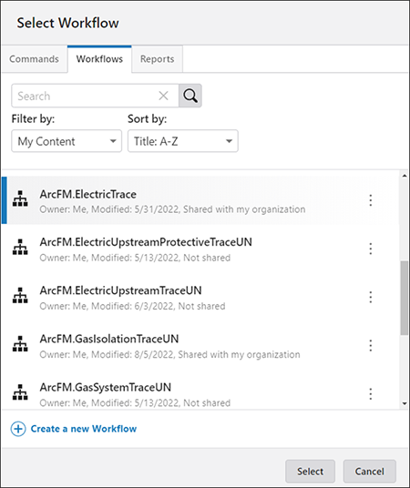Open options menu for ArcFM.GasSystemTraceUN
Viewport: 410px width, 488px height.
(x=371, y=394)
